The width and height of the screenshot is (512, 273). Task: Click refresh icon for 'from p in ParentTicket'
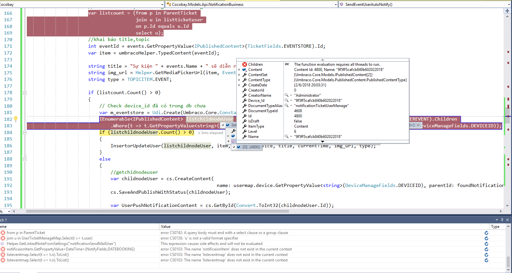tap(486, 233)
